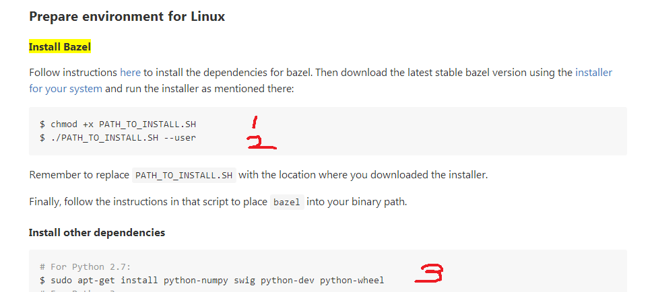Click the chmod +x command line
This screenshot has height=292, width=654.
(x=122, y=124)
